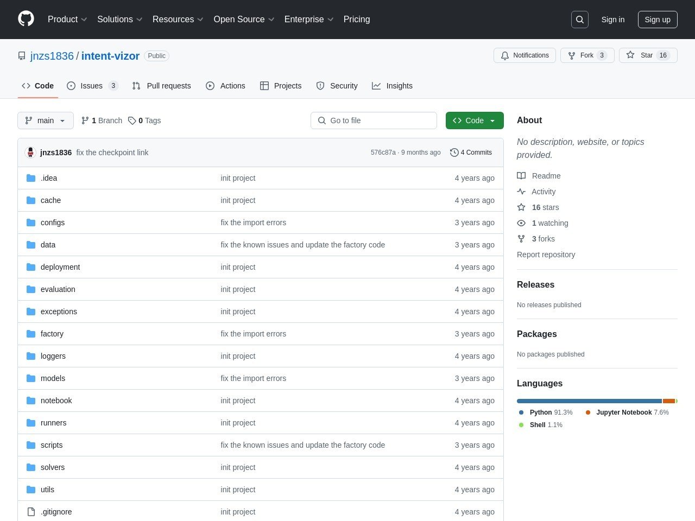Click the star icon beside Star
The image size is (695, 521).
630,55
